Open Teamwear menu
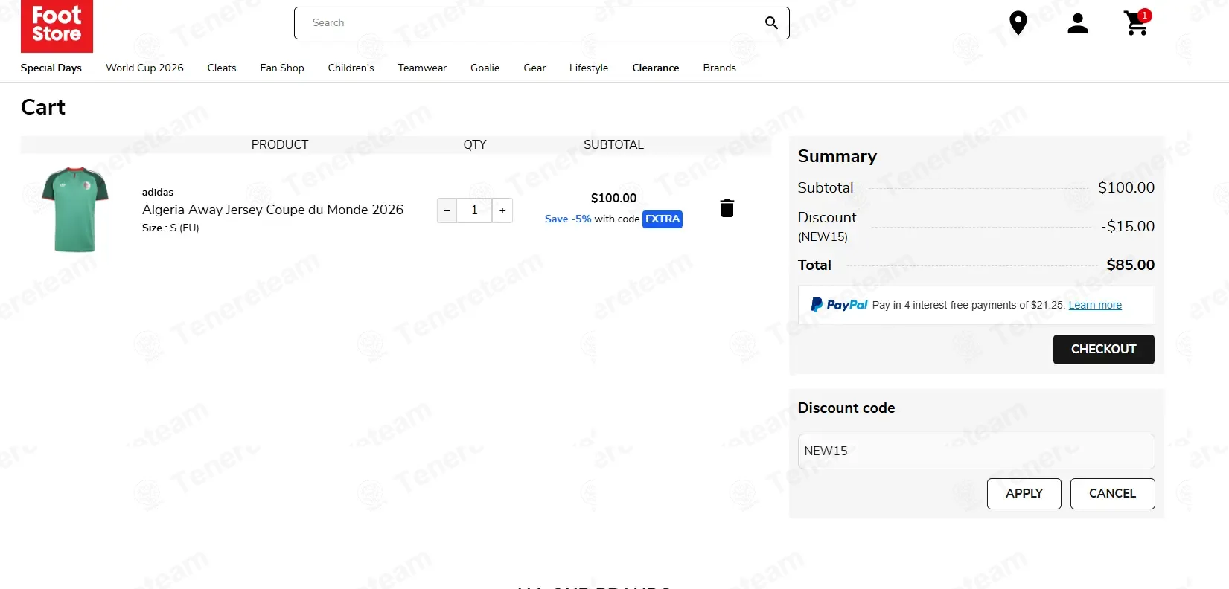This screenshot has width=1229, height=589. click(x=422, y=68)
